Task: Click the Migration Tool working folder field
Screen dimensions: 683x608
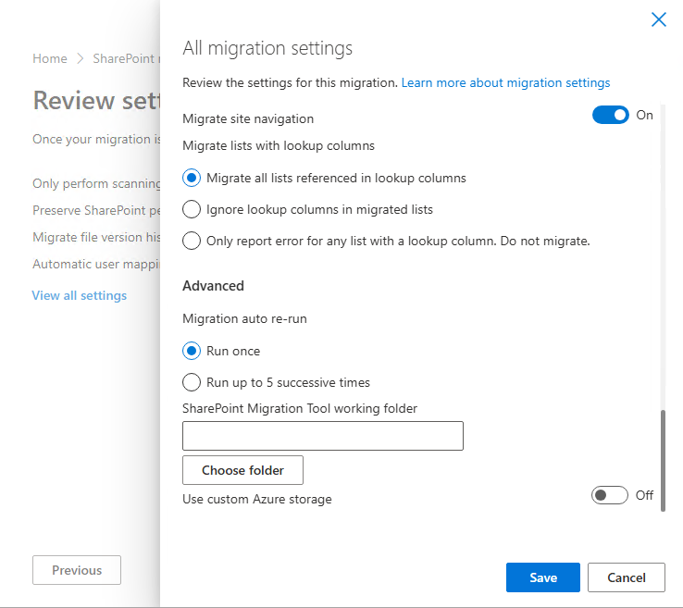Action: click(x=323, y=436)
